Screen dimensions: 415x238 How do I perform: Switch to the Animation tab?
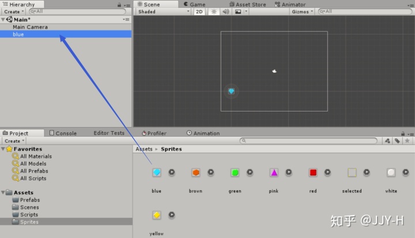203,133
